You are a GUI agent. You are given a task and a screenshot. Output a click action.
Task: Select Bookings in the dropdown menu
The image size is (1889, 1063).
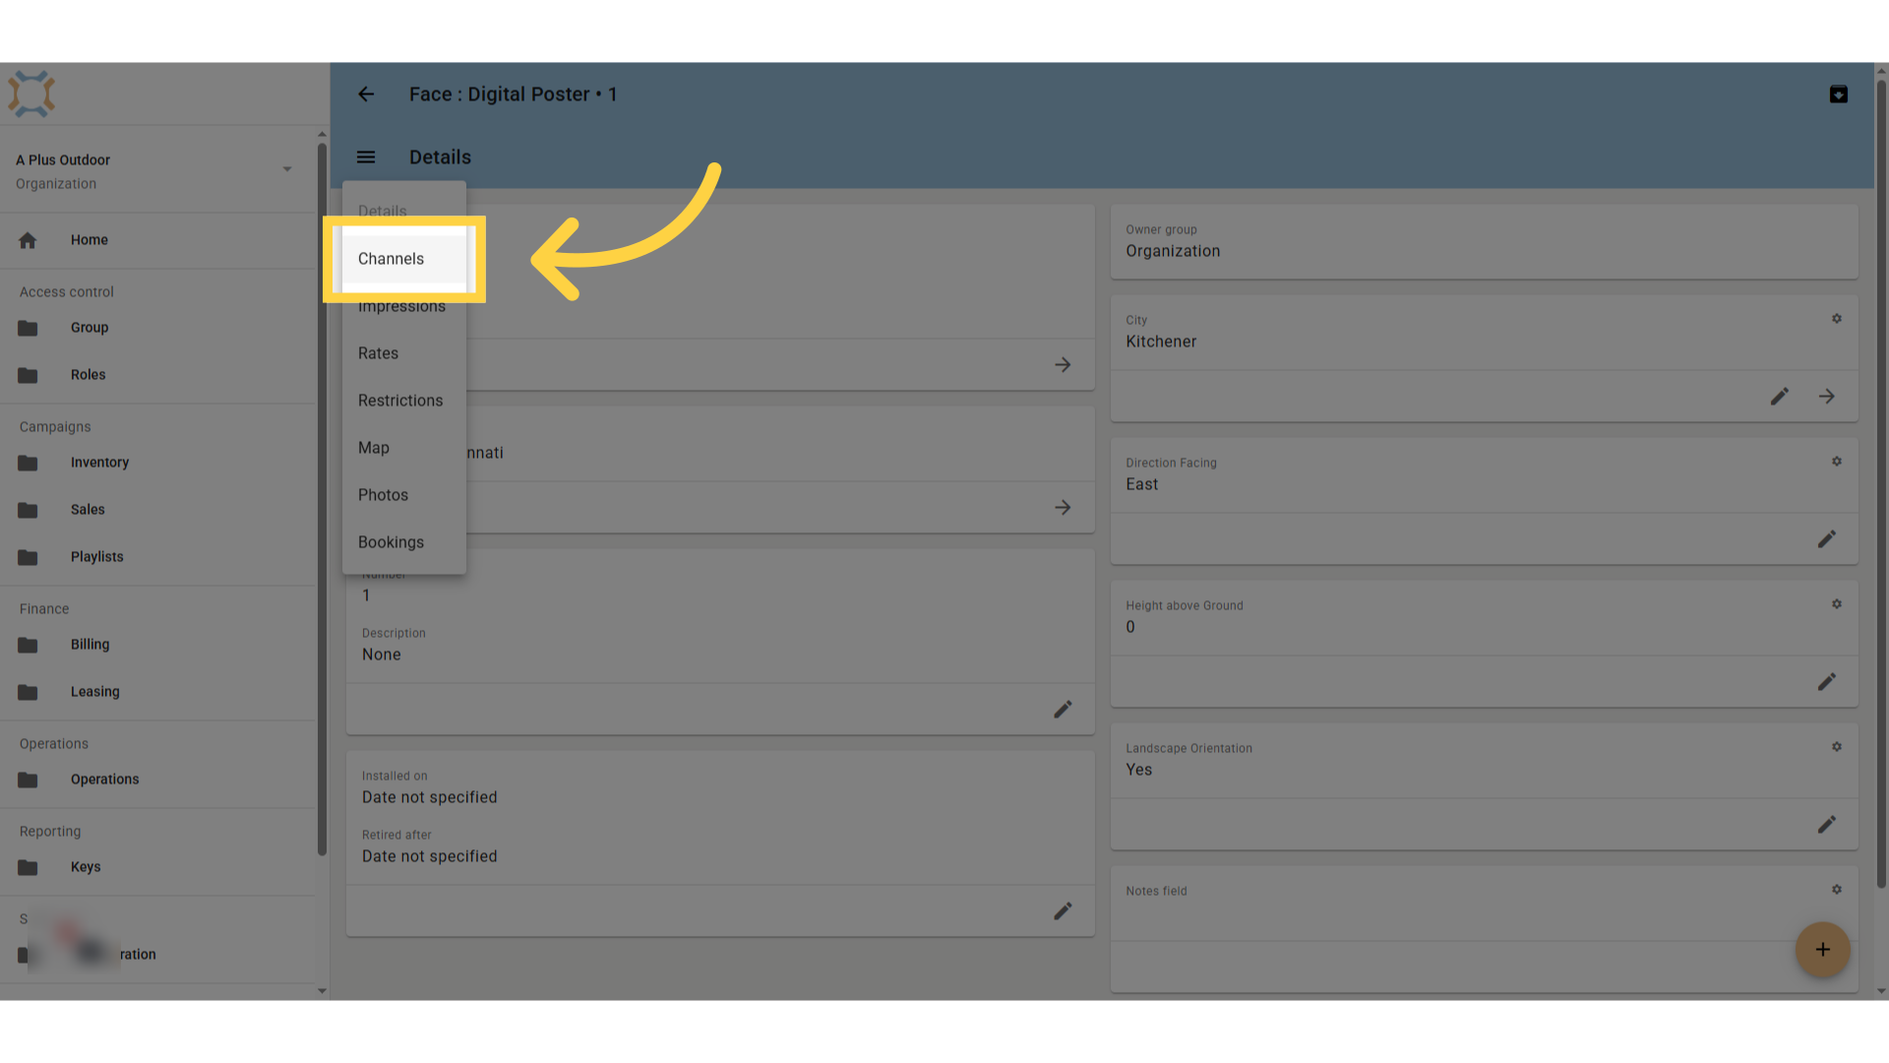pos(403,542)
